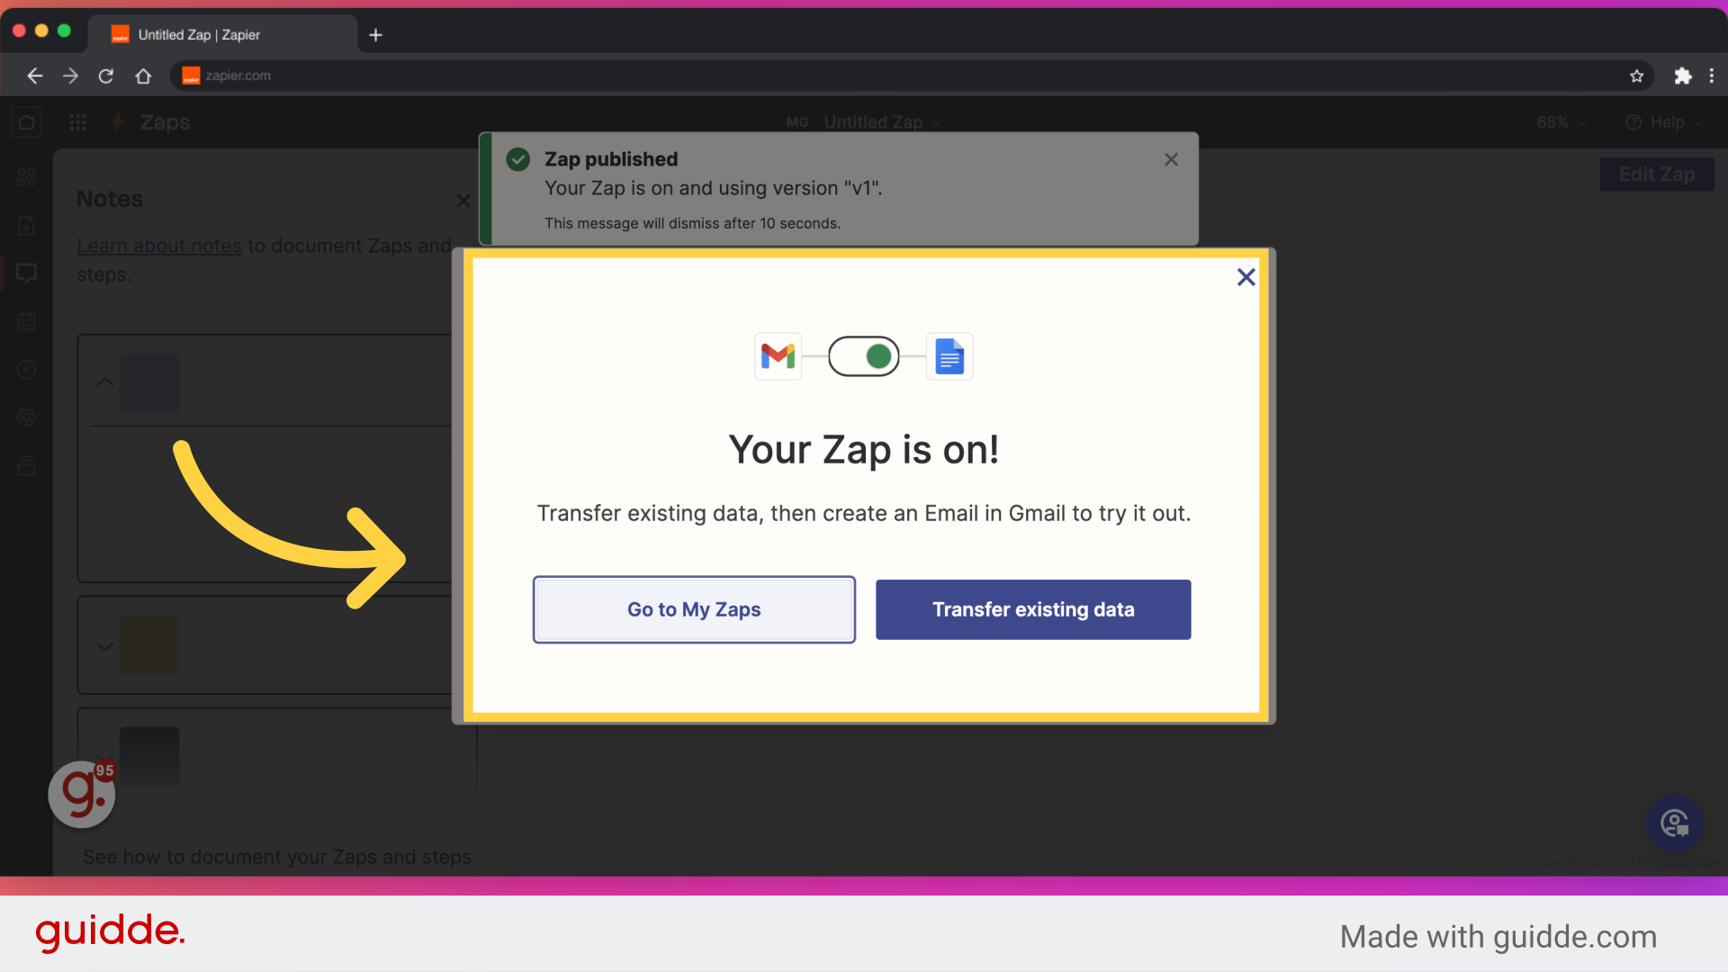Open the Untitled Zap name dropdown

(x=882, y=122)
